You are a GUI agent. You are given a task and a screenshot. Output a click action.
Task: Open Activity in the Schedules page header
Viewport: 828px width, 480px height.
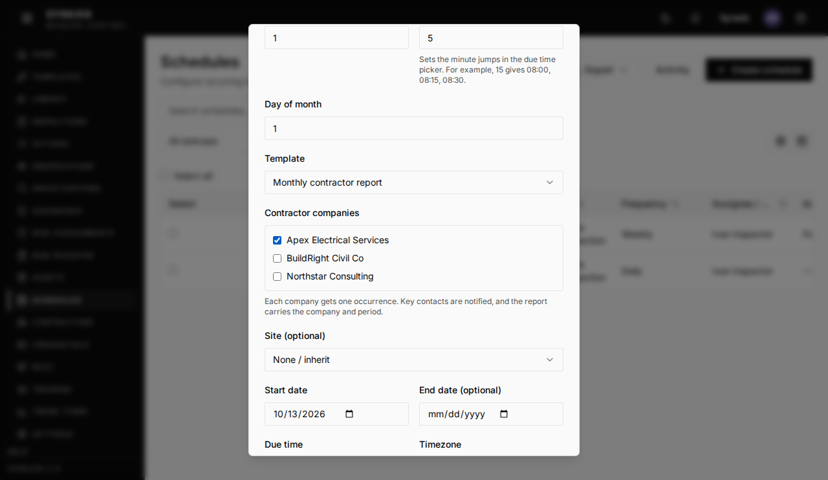pyautogui.click(x=672, y=70)
